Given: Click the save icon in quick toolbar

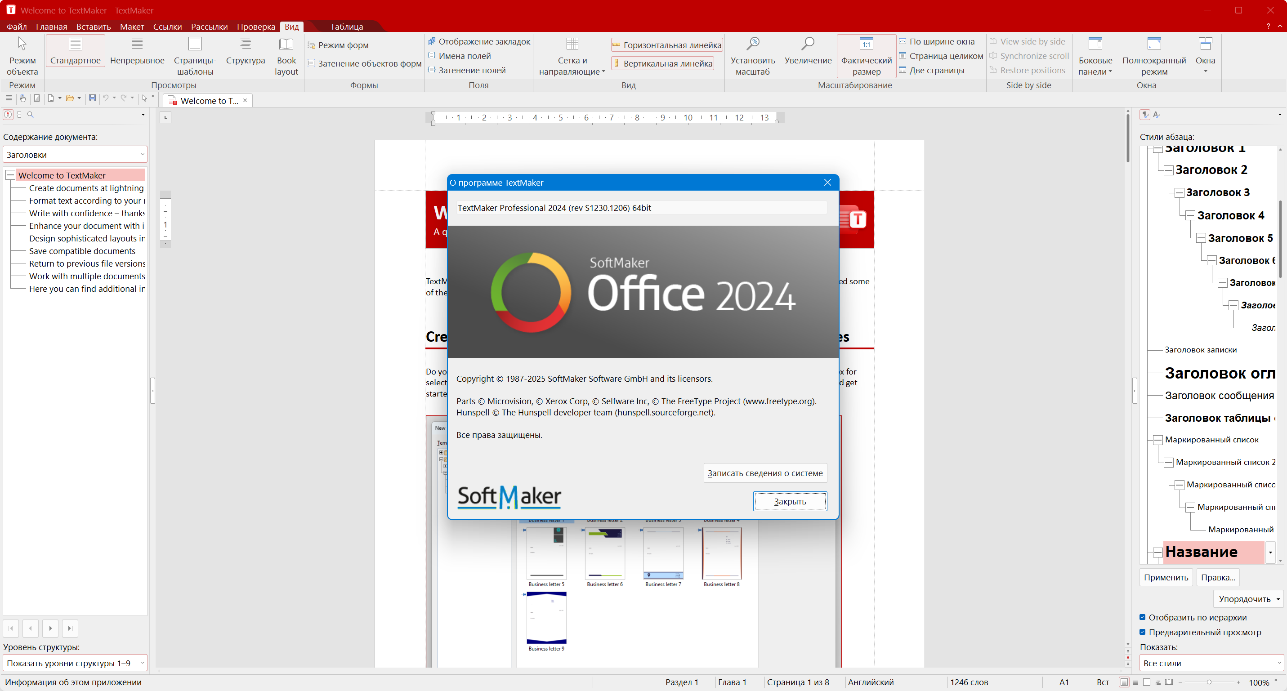Looking at the screenshot, I should [93, 98].
